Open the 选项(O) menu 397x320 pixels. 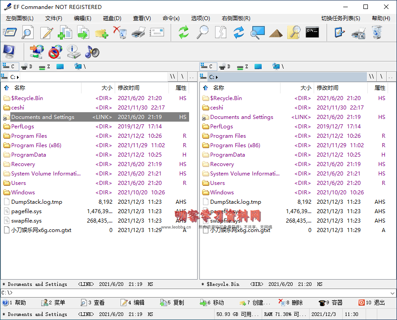(x=200, y=18)
